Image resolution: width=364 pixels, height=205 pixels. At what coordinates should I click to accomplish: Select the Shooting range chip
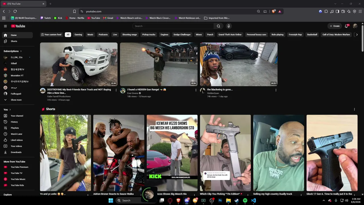coord(130,35)
